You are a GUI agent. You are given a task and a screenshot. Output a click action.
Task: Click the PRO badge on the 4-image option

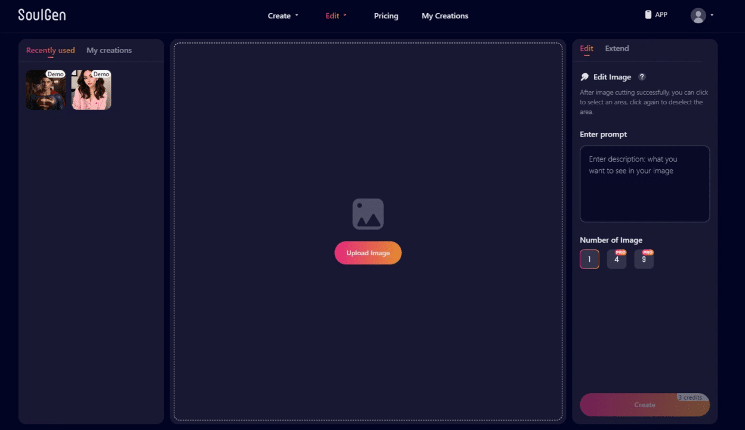click(621, 252)
